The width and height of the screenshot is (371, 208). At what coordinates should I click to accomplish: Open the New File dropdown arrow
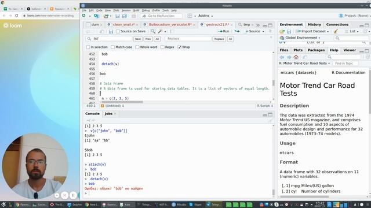click(x=90, y=16)
